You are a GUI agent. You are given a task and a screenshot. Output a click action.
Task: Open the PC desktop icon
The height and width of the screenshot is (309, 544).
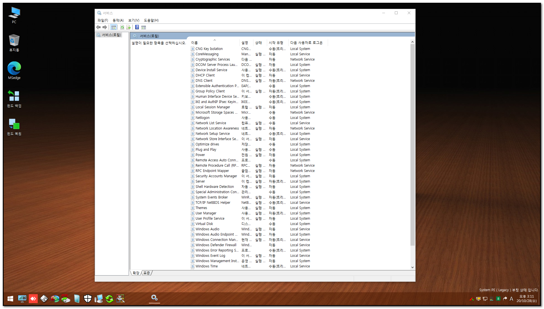14,15
